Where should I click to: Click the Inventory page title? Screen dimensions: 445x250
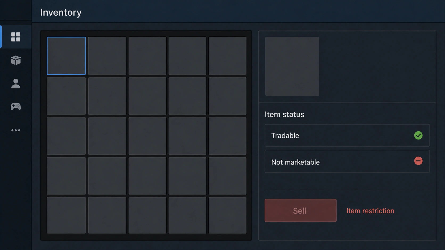61,12
